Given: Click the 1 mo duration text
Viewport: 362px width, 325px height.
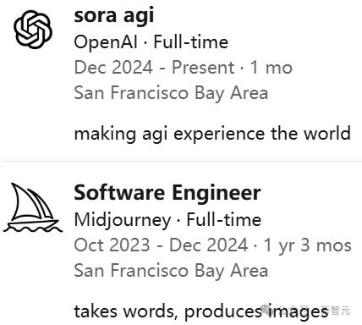Looking at the screenshot, I should (271, 68).
